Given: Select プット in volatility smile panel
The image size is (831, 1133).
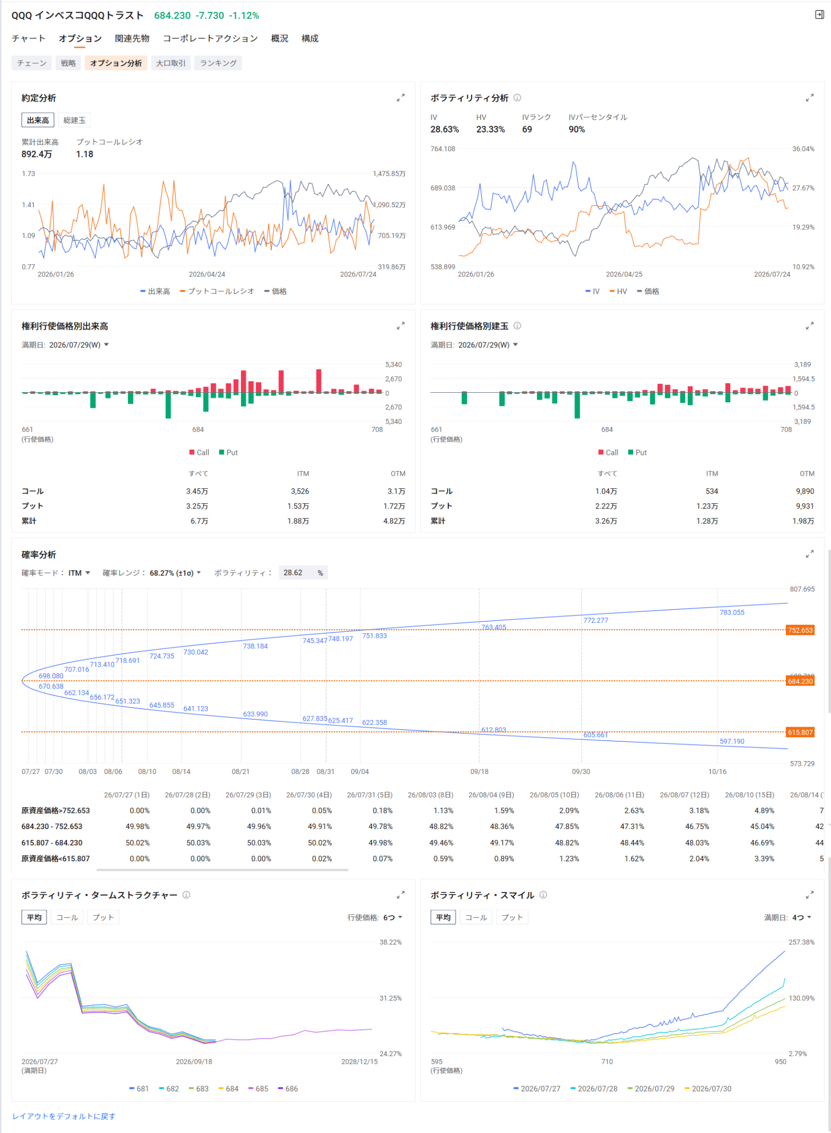Looking at the screenshot, I should tap(512, 917).
